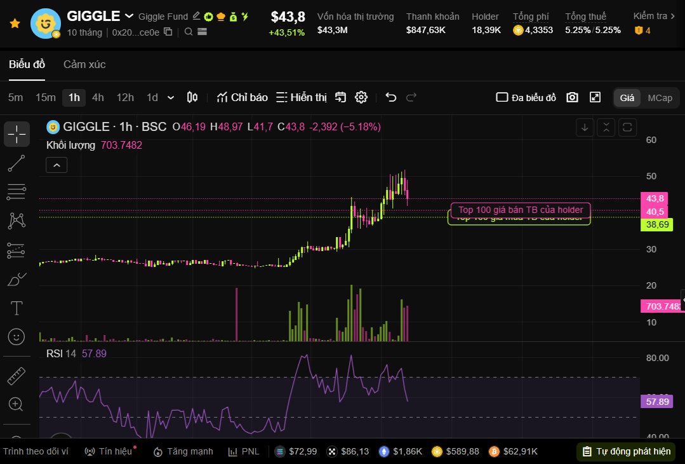685x464 pixels.
Task: Select the 5m timeframe
Action: 15,97
